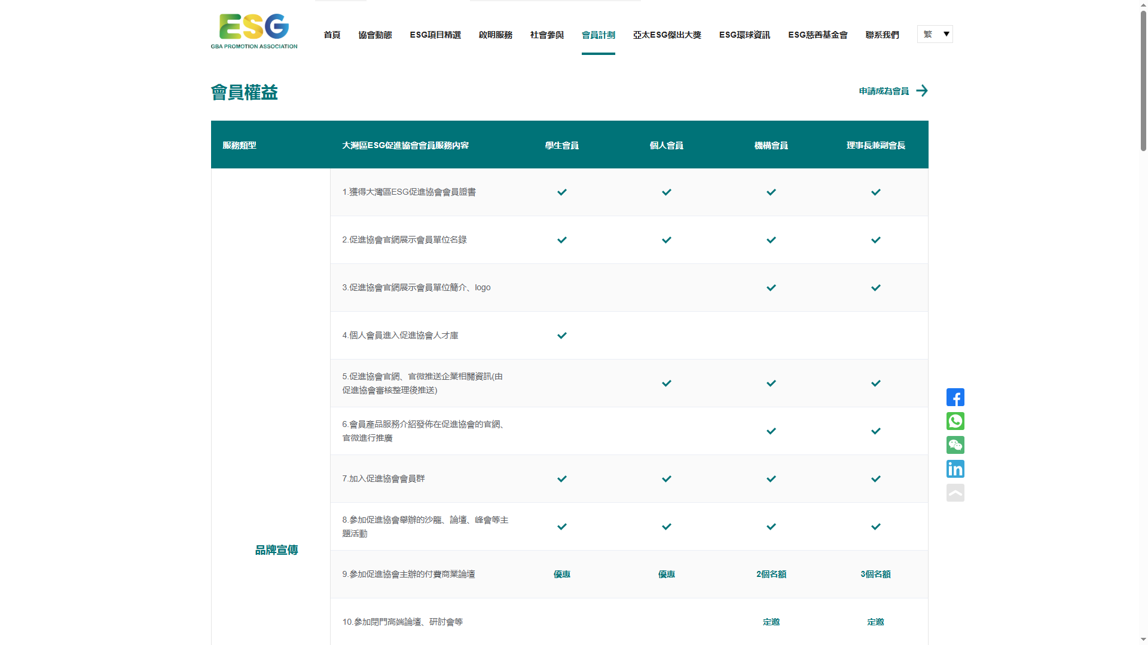
Task: Open the ESG環球資訊 menu item
Action: 744,35
